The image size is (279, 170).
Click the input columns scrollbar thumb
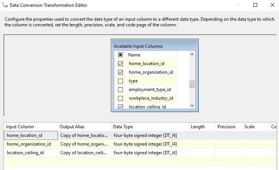(192, 84)
